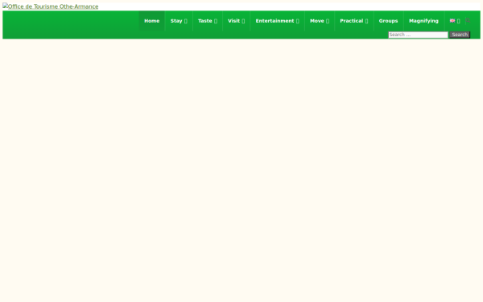
Task: Open the Practical dropdown arrow
Action: (366, 21)
